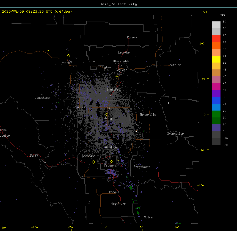Click the Innisfail city label

114,89
